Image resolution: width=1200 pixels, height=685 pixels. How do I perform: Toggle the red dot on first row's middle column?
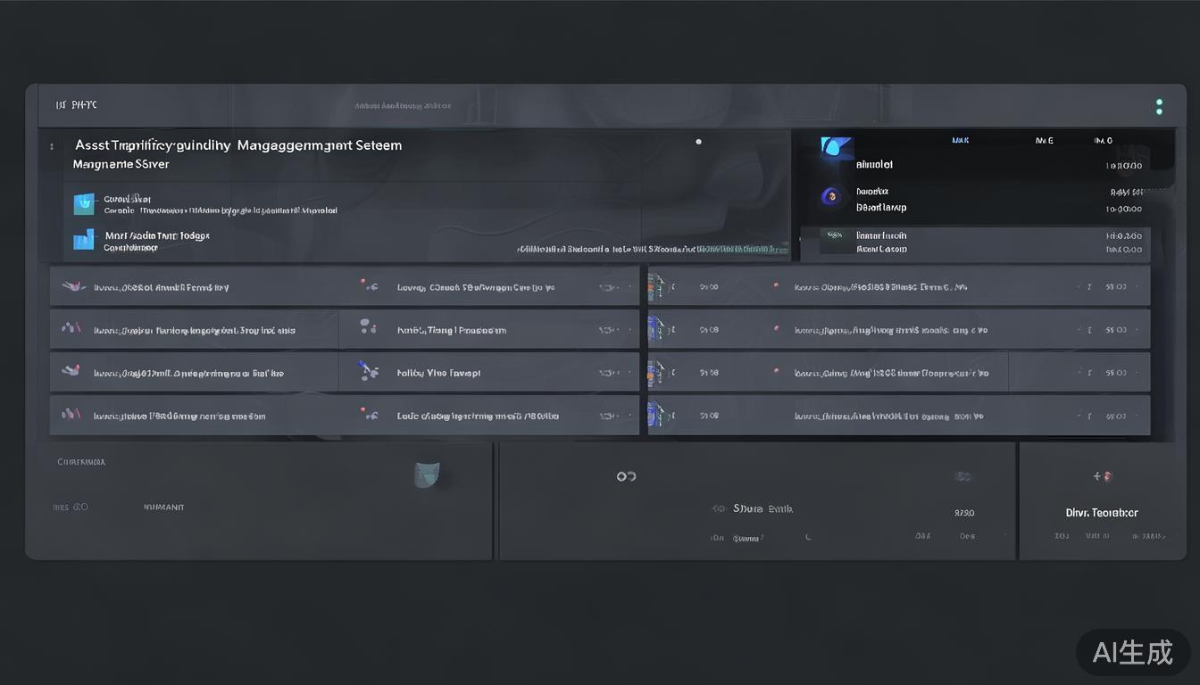coord(364,283)
